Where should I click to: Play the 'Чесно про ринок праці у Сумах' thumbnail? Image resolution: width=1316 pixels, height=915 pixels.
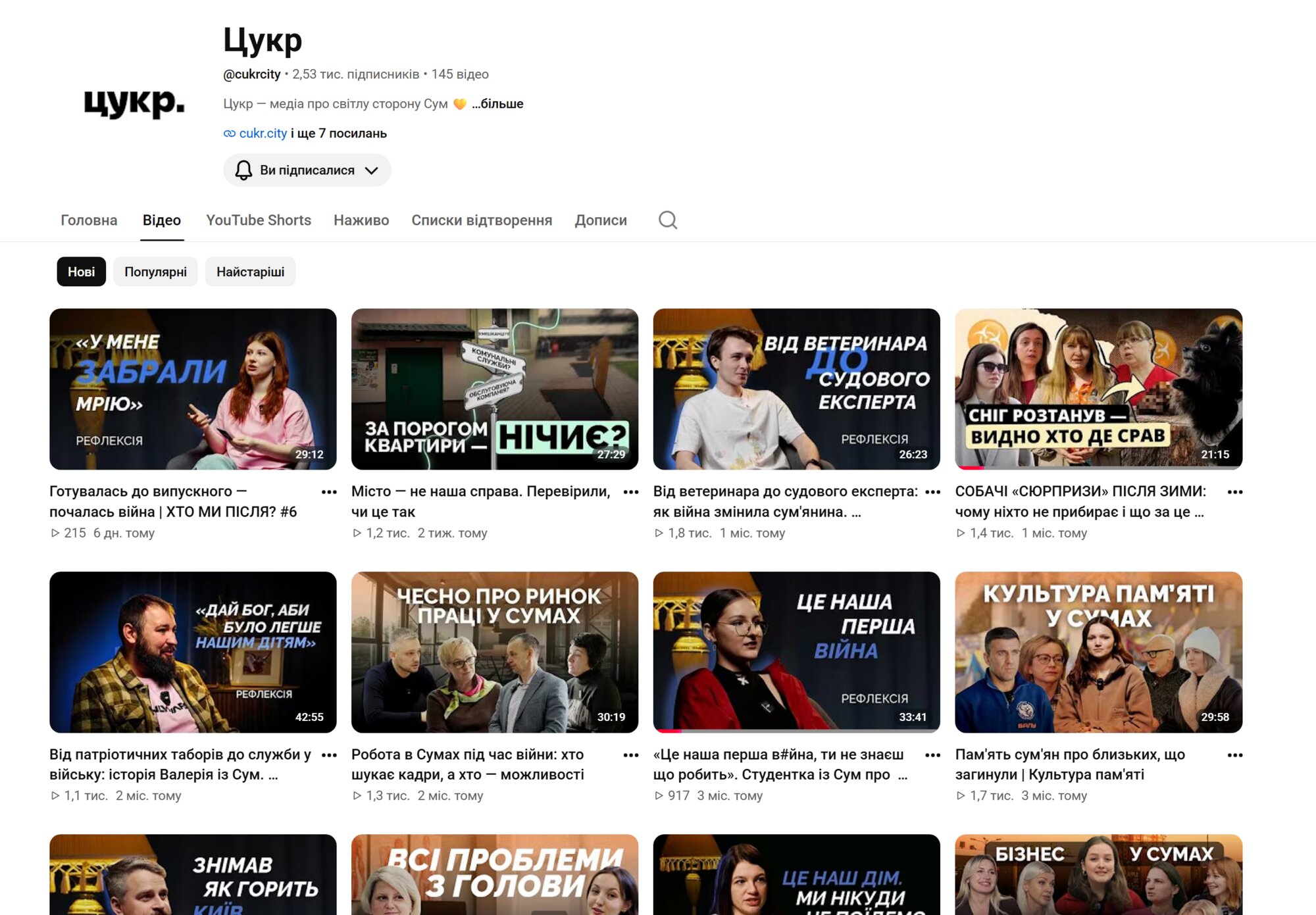(495, 652)
